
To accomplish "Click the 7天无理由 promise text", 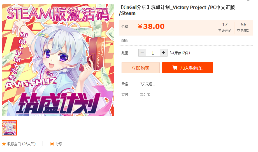I will pos(148,84).
